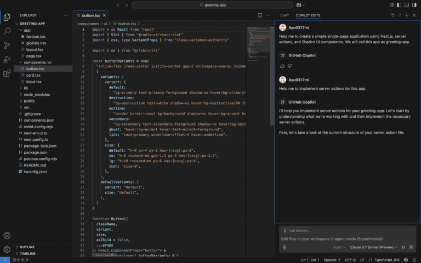421x263 pixels.
Task: Open the notifications bell in status bar
Action: tap(414, 260)
